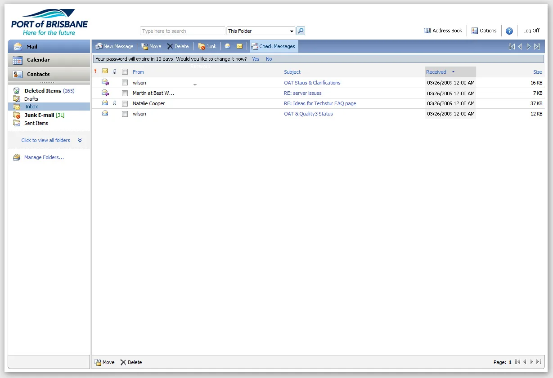The image size is (553, 378).
Task: Click envelope icon on Natalie Cooper row
Action: click(105, 103)
